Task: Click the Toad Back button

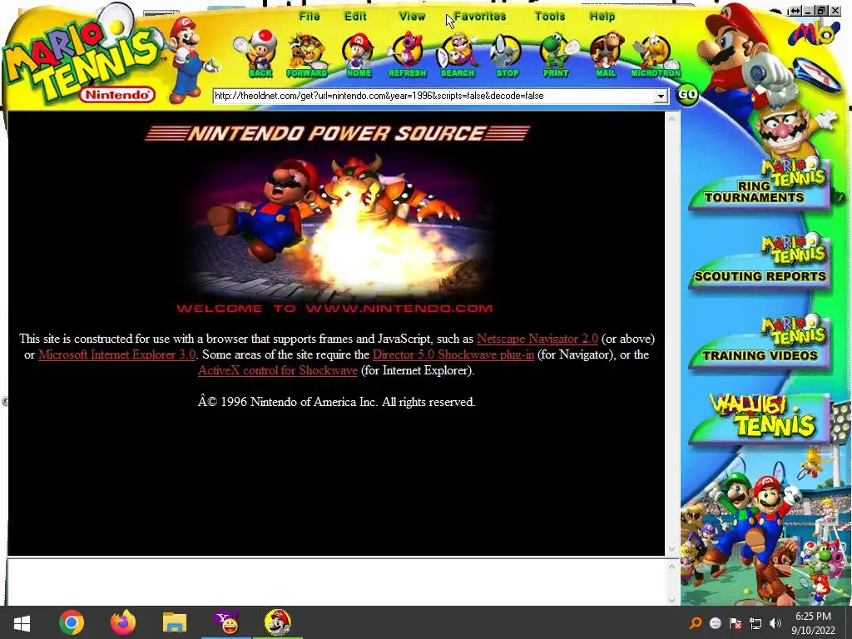Action: pos(260,54)
